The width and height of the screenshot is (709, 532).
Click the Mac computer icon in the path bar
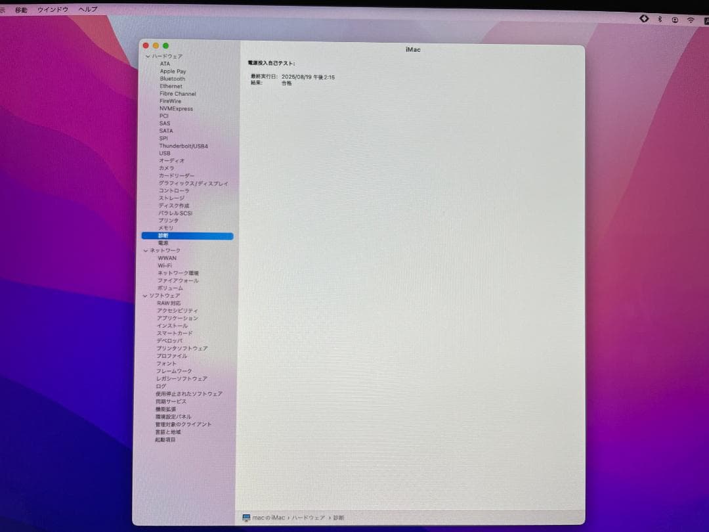point(247,518)
